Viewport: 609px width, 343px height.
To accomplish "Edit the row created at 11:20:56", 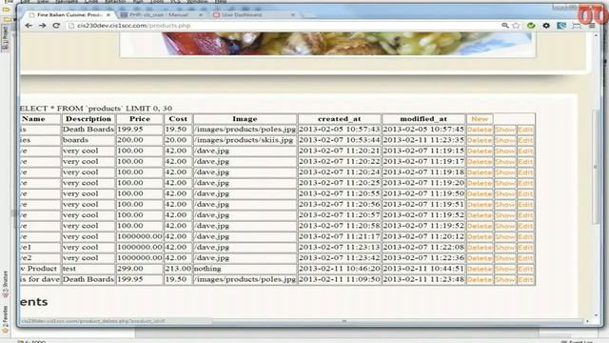I will click(x=525, y=205).
